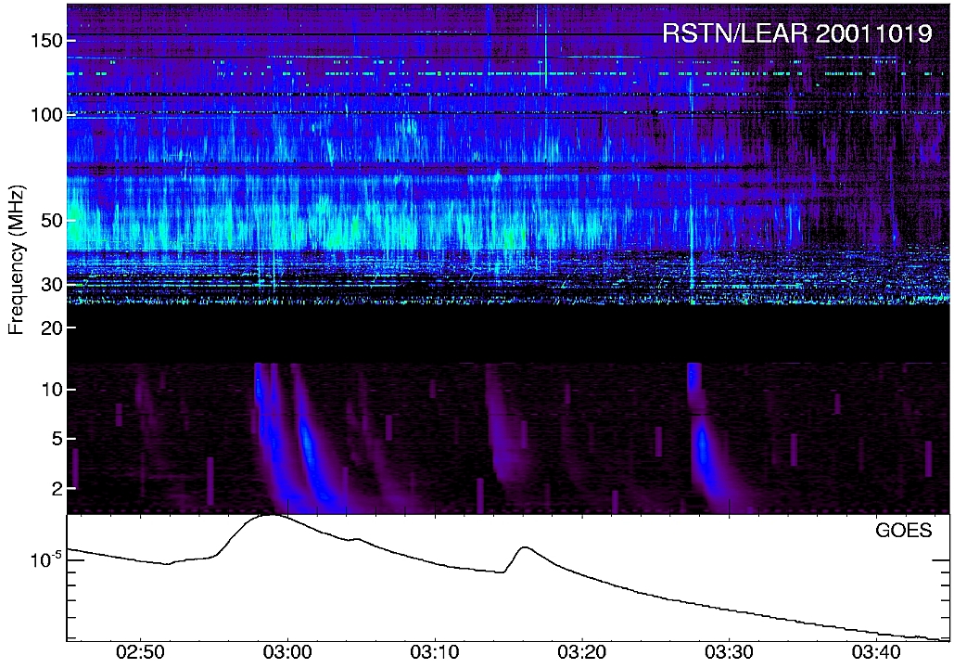The height and width of the screenshot is (668, 954).
Task: Click the 03:30 time axis label
Action: pyautogui.click(x=731, y=653)
